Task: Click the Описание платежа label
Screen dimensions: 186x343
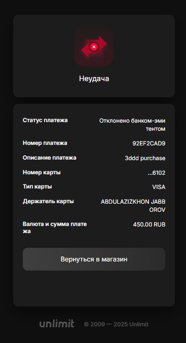Action: [50, 158]
